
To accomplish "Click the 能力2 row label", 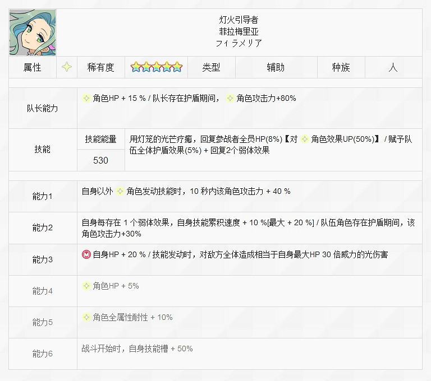I will pyautogui.click(x=43, y=228).
